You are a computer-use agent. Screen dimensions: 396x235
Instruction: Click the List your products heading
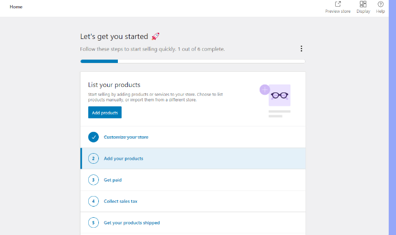[x=114, y=85]
